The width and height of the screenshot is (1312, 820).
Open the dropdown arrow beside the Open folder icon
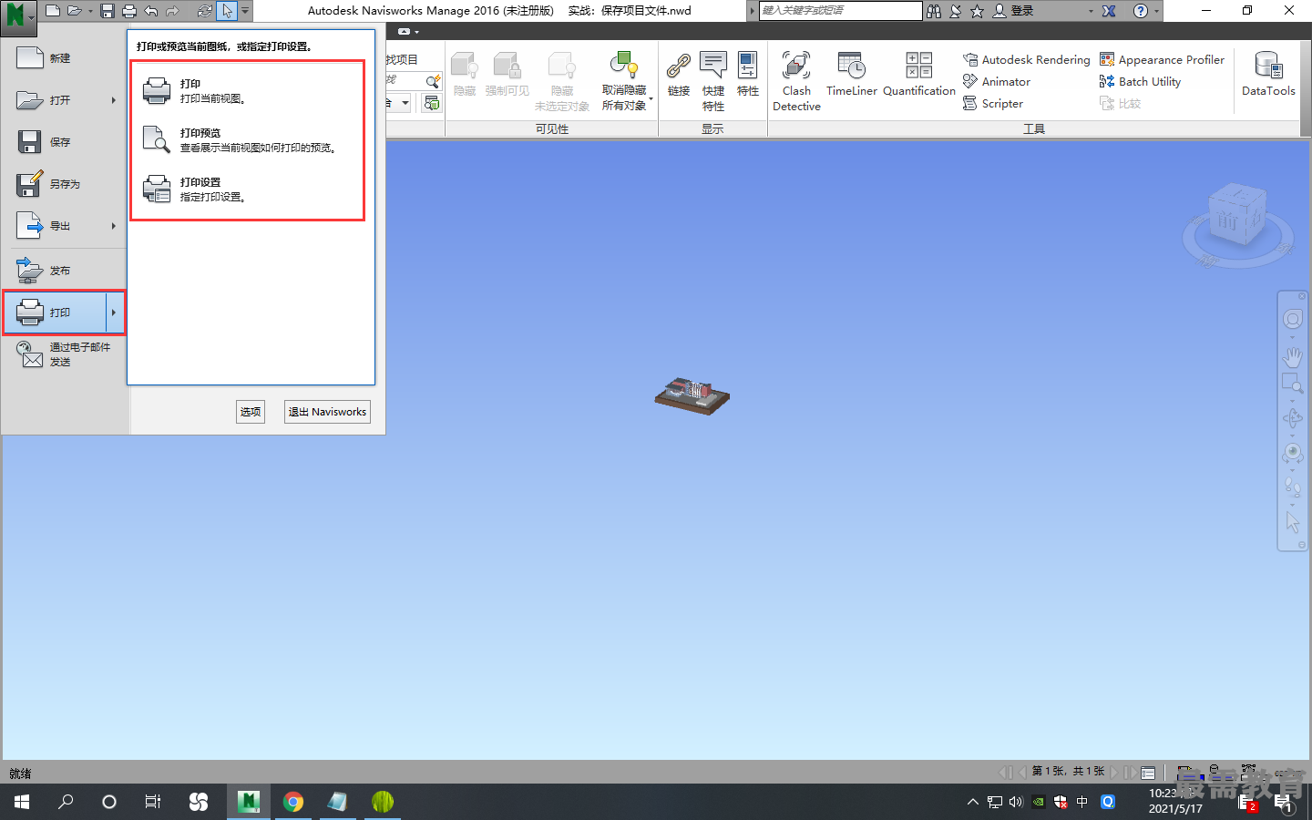pos(90,11)
